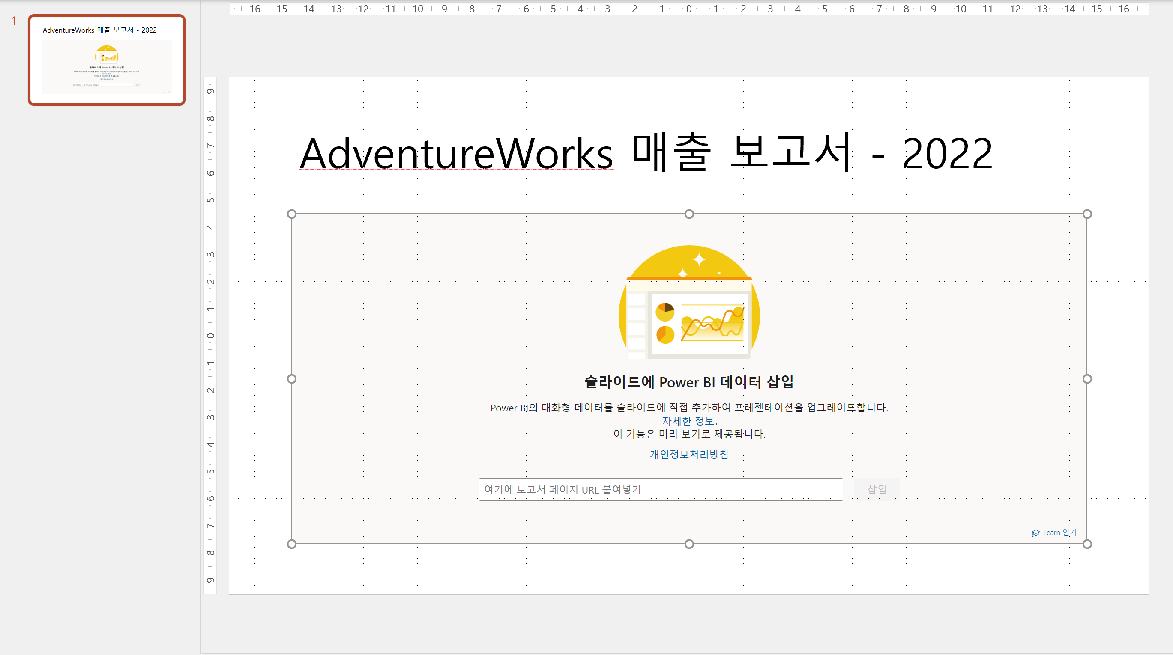Image resolution: width=1173 pixels, height=655 pixels.
Task: Open the 개인정보처리방침 privacy link
Action: (688, 454)
